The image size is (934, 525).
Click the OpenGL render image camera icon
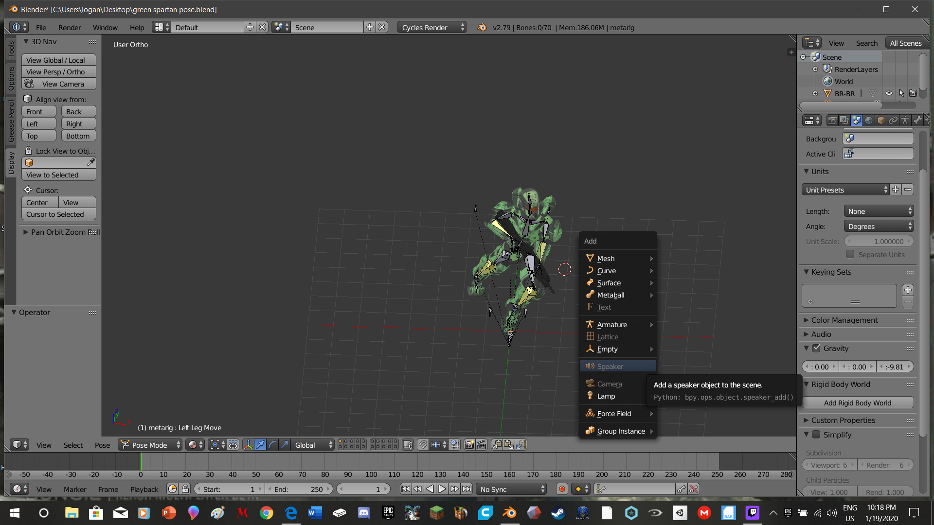469,445
